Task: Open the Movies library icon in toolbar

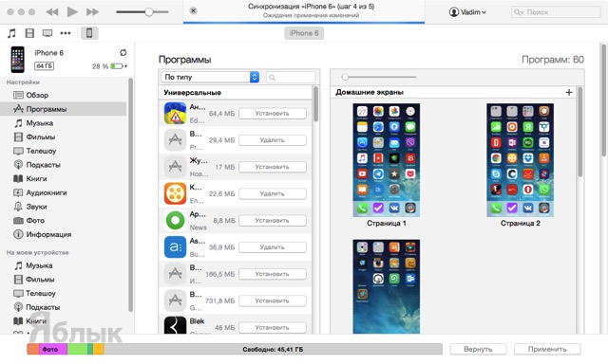Action: click(x=29, y=33)
